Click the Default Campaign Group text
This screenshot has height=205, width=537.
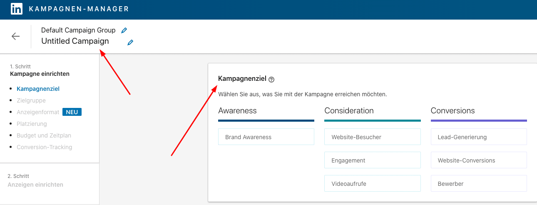(x=78, y=30)
